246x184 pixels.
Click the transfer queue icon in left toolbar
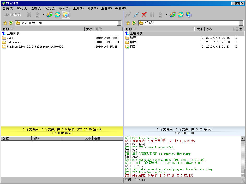(x=49, y=15)
